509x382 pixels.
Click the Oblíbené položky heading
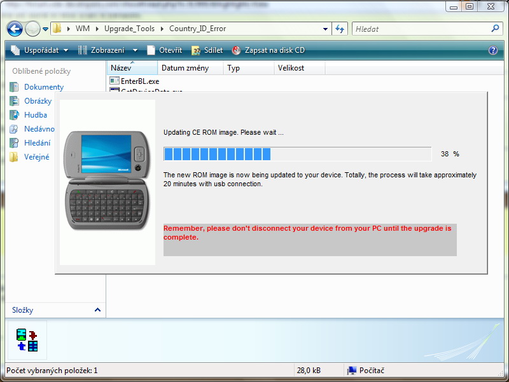coord(41,71)
